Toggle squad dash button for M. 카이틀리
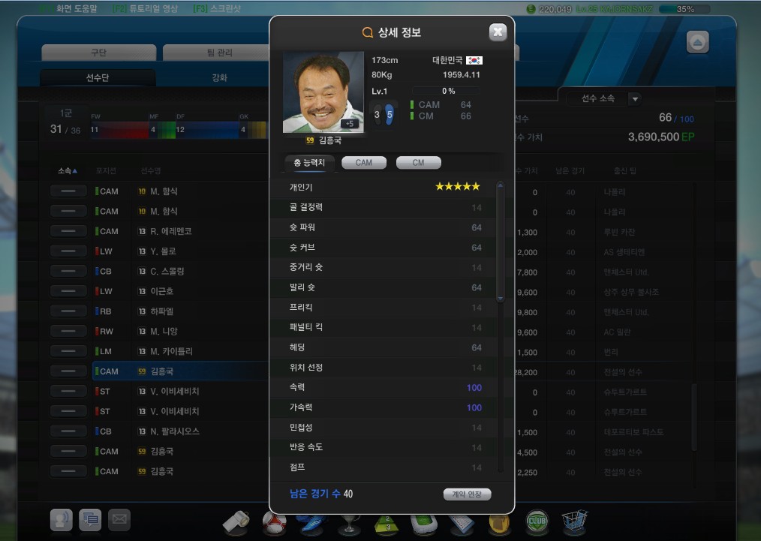This screenshot has width=761, height=541. [68, 351]
